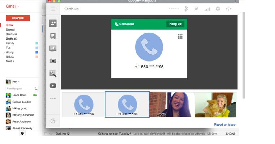Turn off camera in Hangouts toolbar
The height and width of the screenshot is (144, 275).
pyautogui.click(x=196, y=9)
